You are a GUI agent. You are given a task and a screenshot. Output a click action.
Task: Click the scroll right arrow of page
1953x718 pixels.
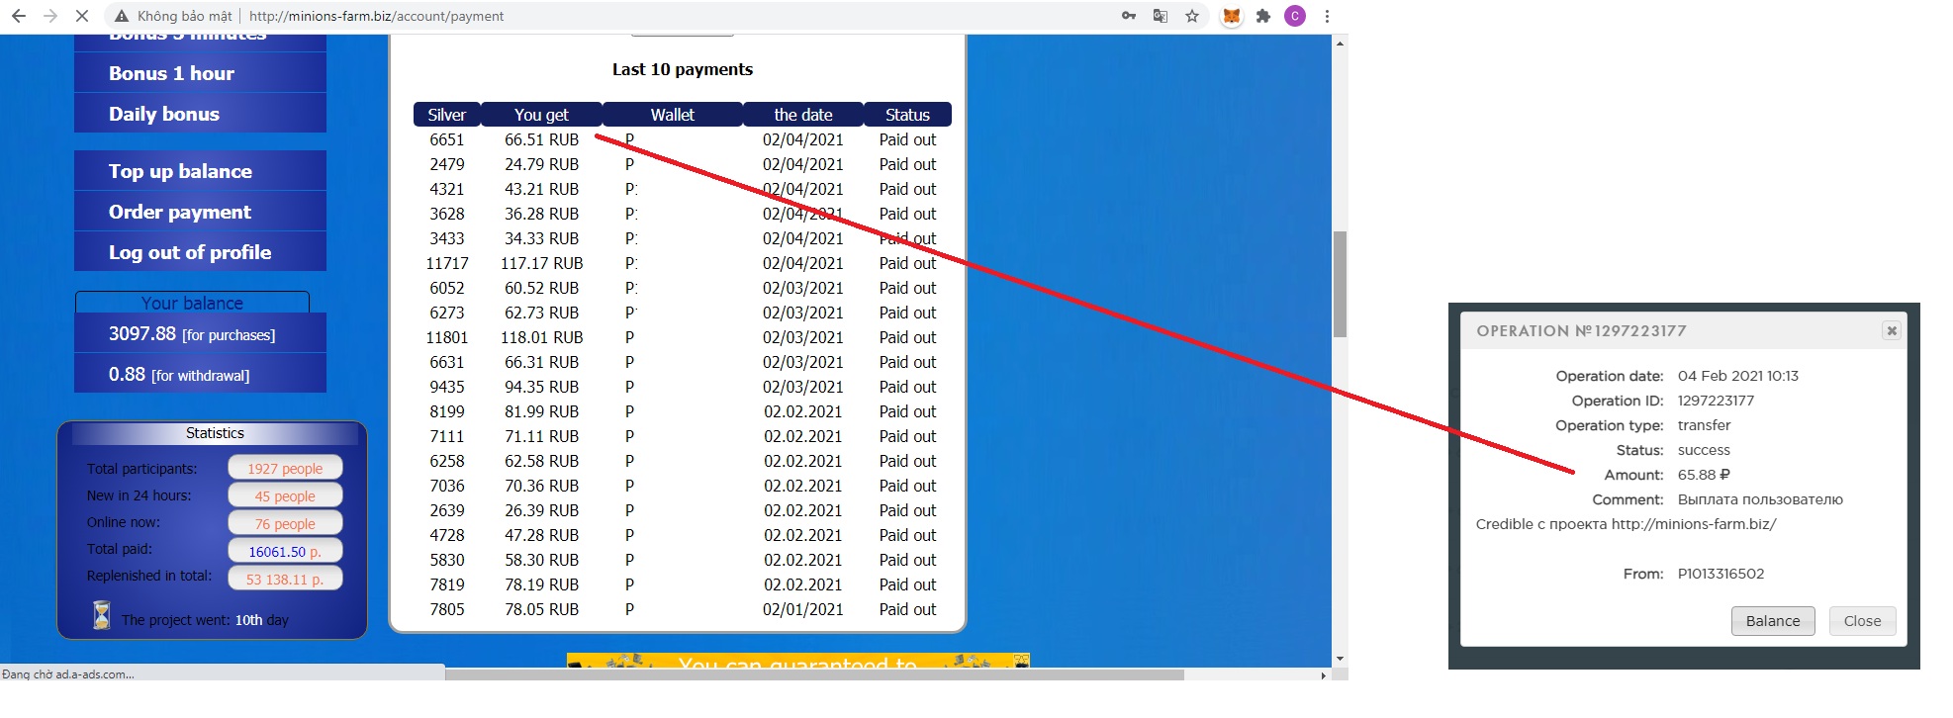coord(1324,675)
